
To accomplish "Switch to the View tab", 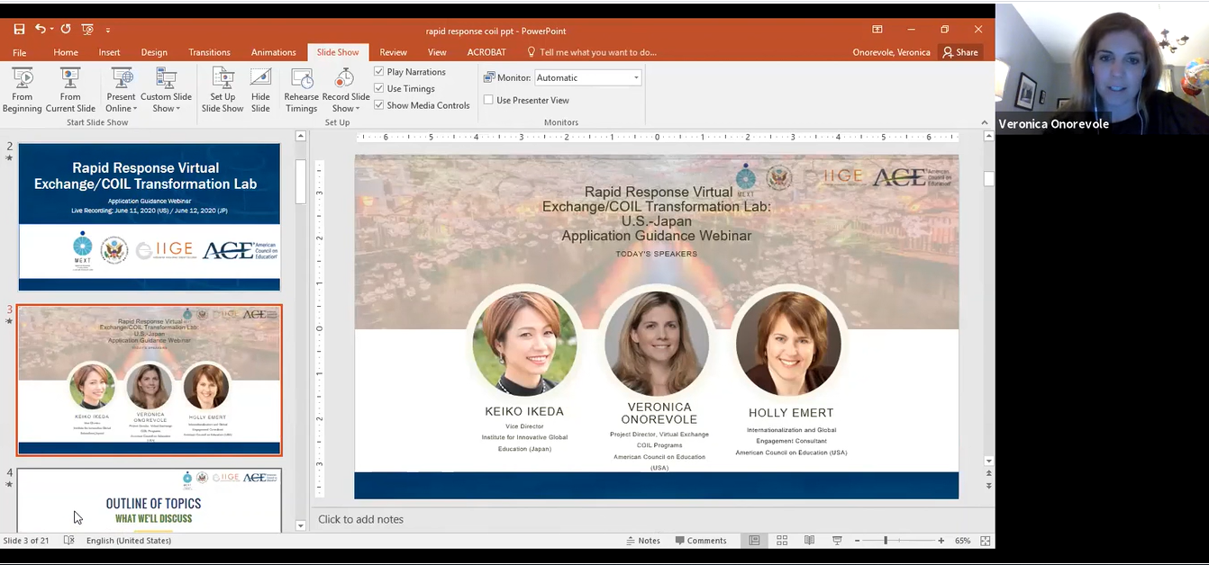I will [x=437, y=52].
